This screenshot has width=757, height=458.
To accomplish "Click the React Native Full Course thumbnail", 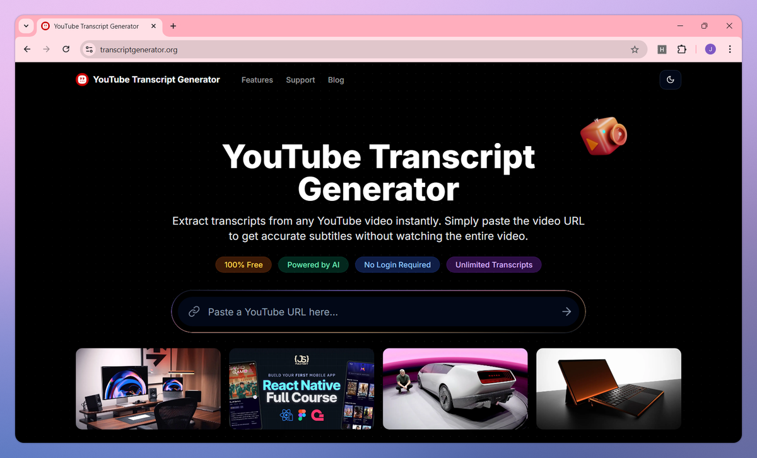I will [x=302, y=389].
